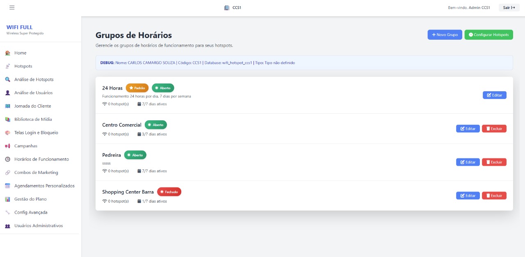
Task: Go to Biblioteca de Mídia
Action: (33, 119)
